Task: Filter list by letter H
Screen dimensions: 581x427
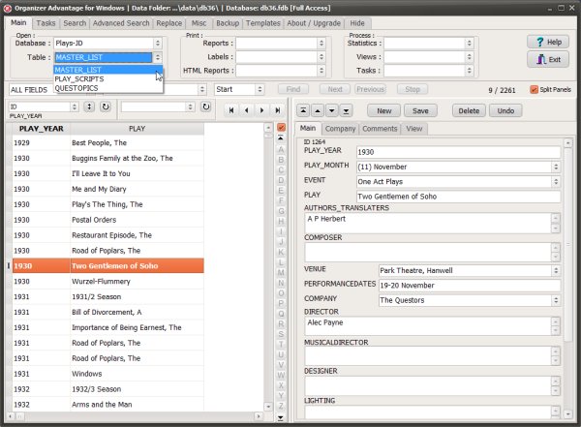Action: click(281, 222)
